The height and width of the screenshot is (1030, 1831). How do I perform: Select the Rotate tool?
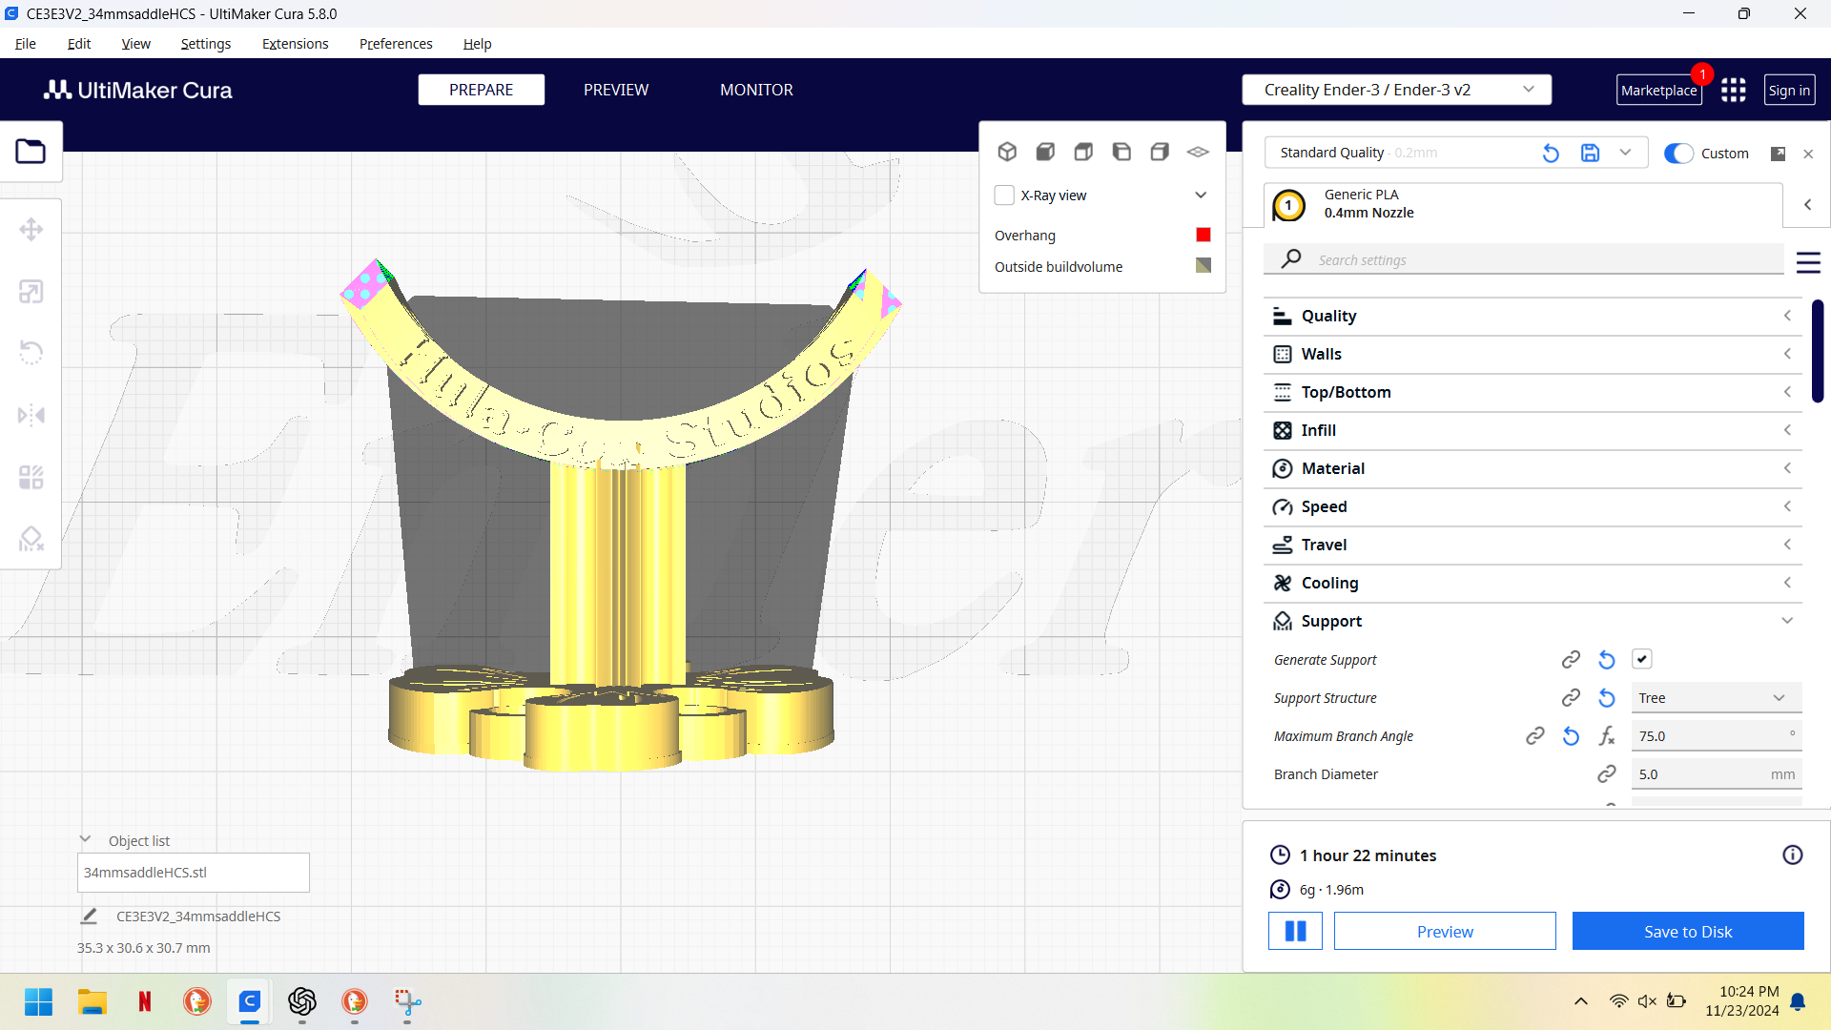pyautogui.click(x=31, y=353)
